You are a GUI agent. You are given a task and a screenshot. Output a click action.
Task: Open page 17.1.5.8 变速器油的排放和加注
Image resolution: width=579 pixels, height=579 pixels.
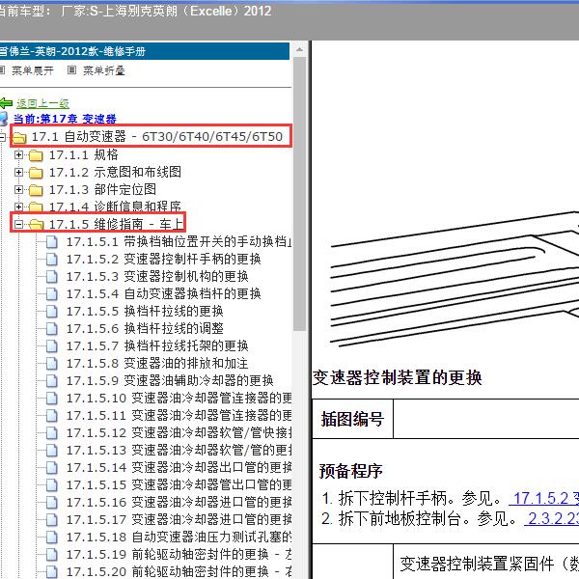point(157,364)
